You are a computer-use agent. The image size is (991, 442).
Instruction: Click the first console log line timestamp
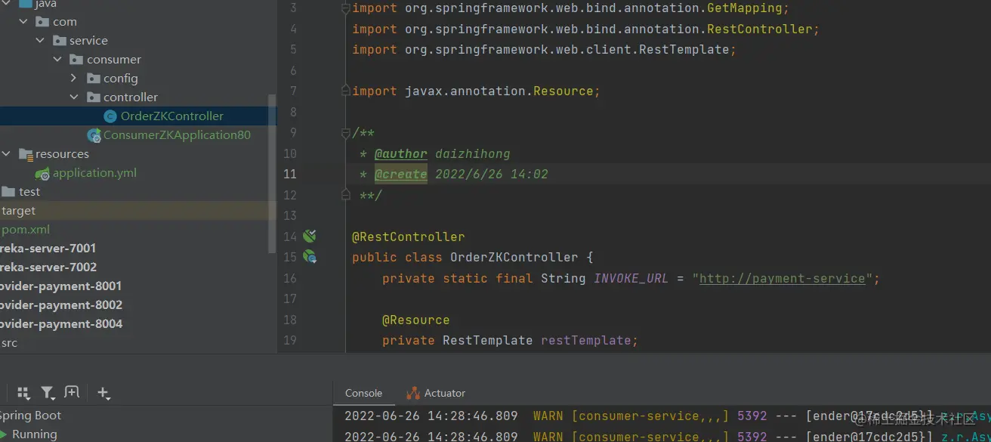(x=431, y=416)
